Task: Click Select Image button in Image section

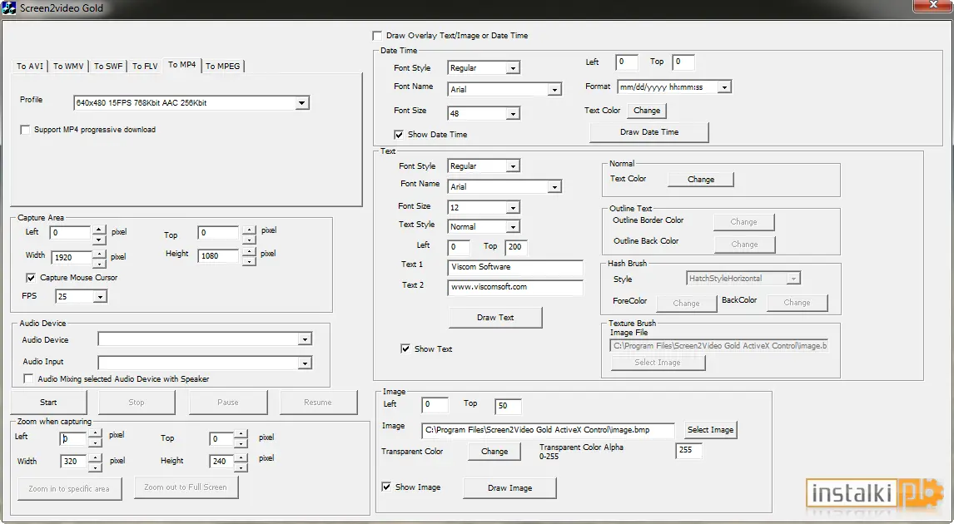Action: (710, 430)
